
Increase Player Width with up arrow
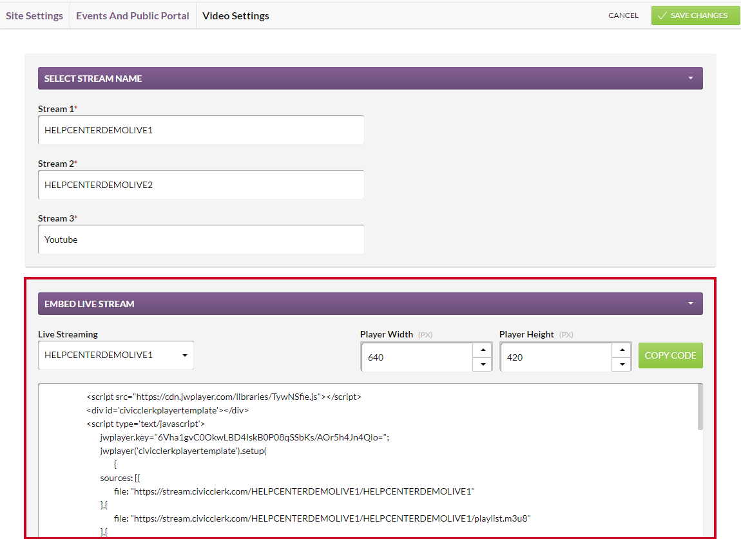click(483, 350)
